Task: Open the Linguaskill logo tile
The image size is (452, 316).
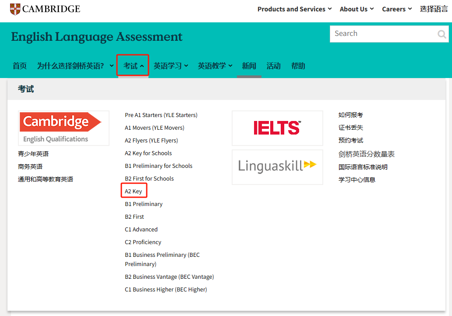Action: [x=277, y=167]
